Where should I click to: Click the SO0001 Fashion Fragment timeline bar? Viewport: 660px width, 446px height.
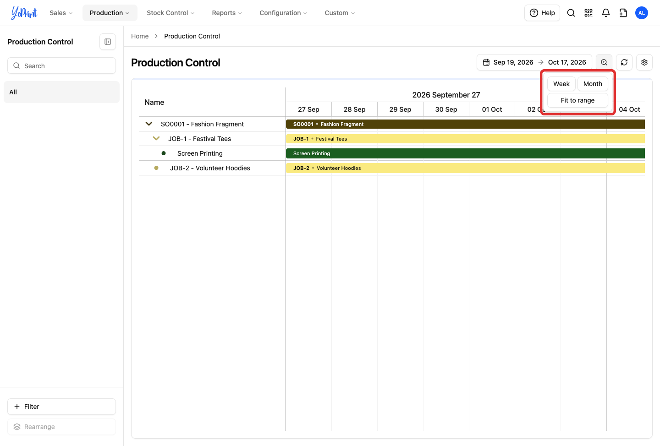point(465,124)
